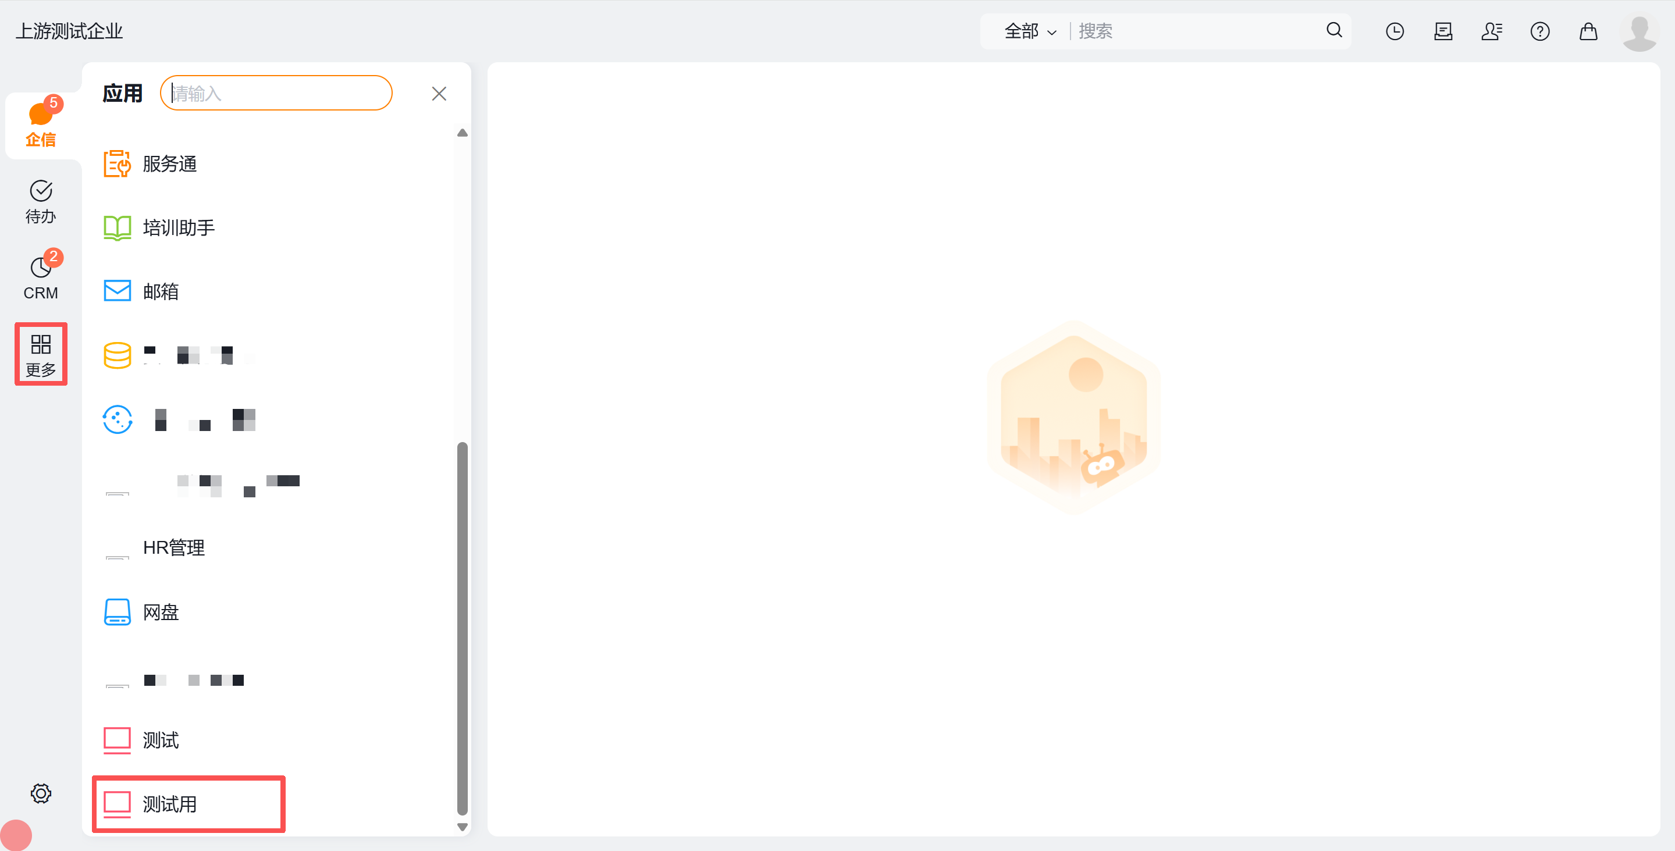Open the 服务通 application
1675x851 pixels.
(x=169, y=164)
